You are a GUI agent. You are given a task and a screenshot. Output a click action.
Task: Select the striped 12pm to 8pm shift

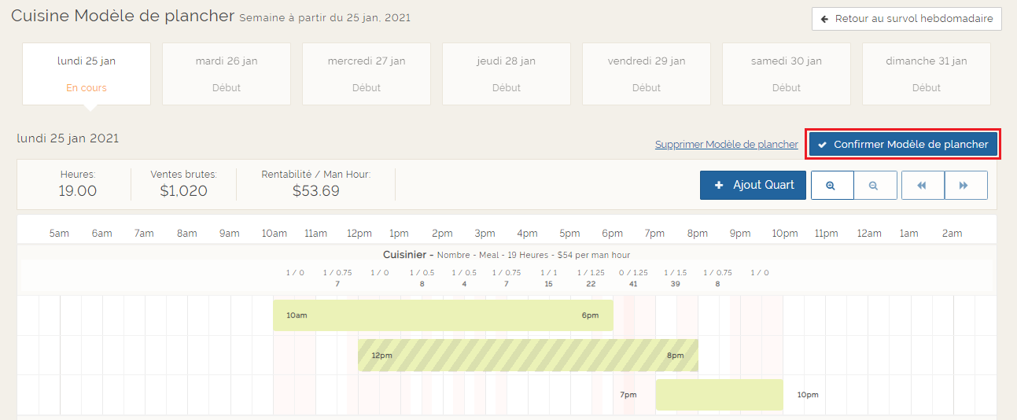528,356
